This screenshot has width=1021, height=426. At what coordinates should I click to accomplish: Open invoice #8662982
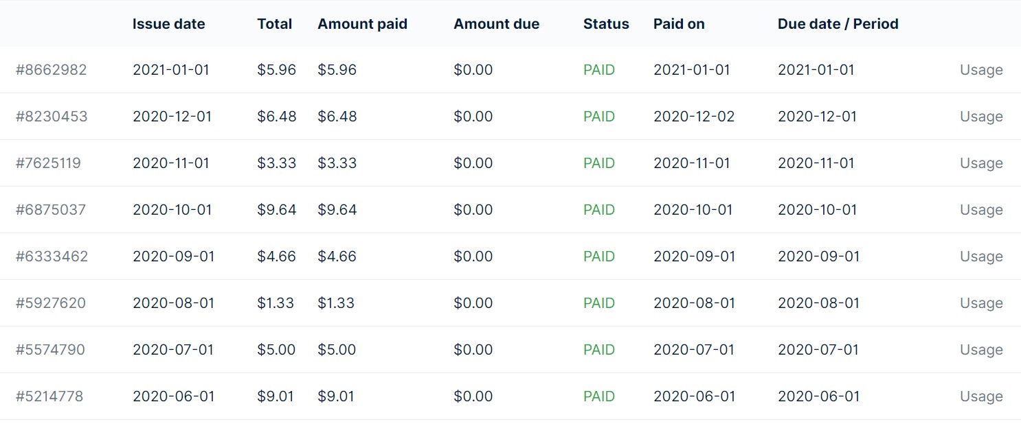tap(52, 70)
